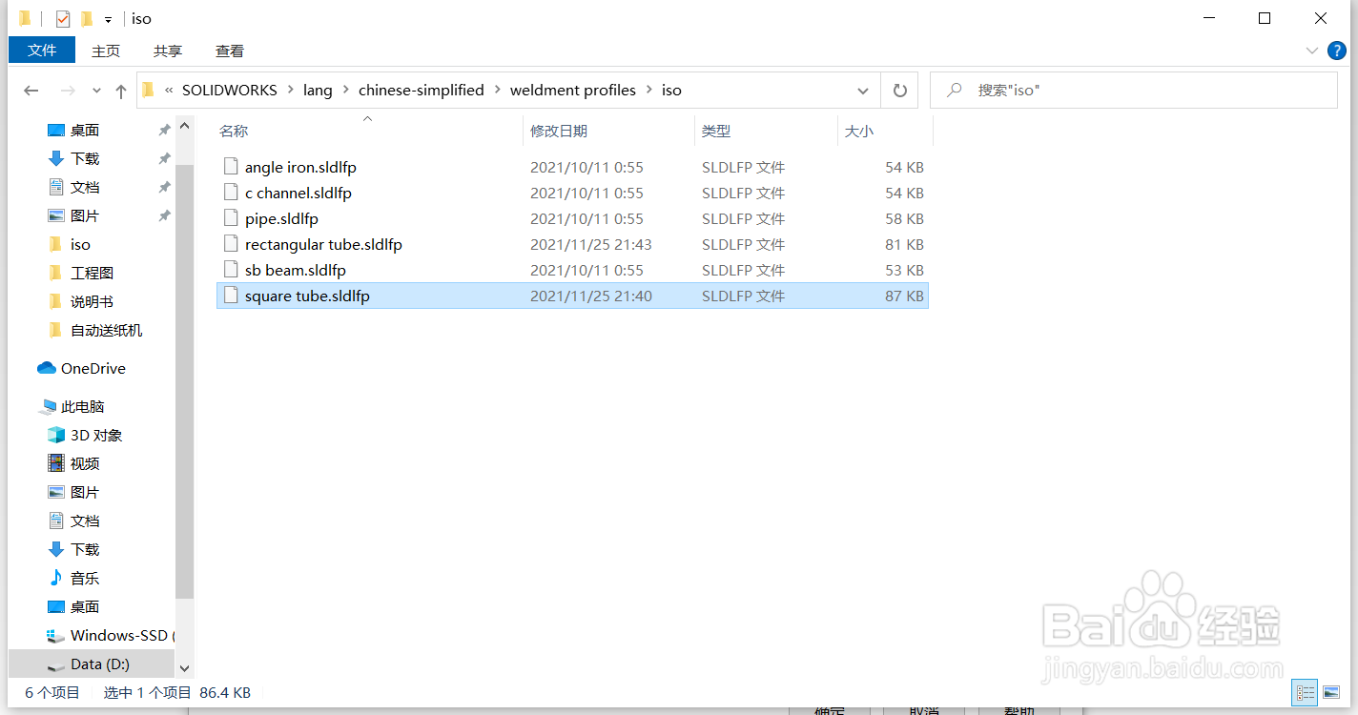The height and width of the screenshot is (715, 1358).
Task: Open the iso folder in sidebar
Action: [80, 244]
